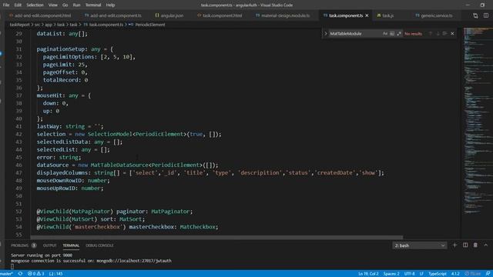This screenshot has height=277, width=493.
Task: Open the View menu
Action: pos(53,5)
